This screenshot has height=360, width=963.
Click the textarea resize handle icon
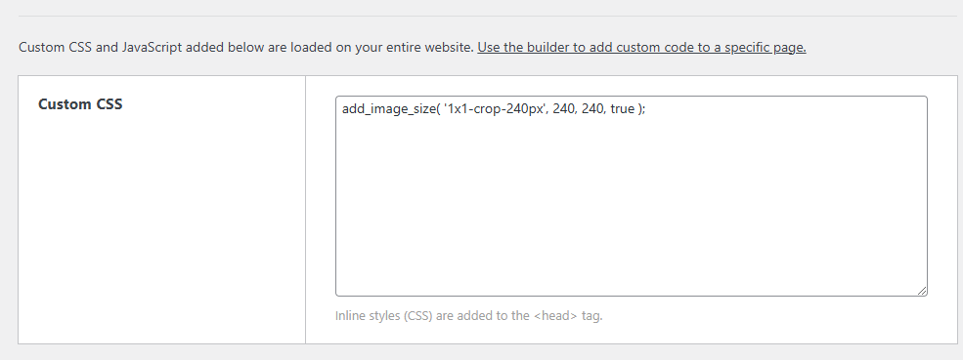tap(922, 292)
